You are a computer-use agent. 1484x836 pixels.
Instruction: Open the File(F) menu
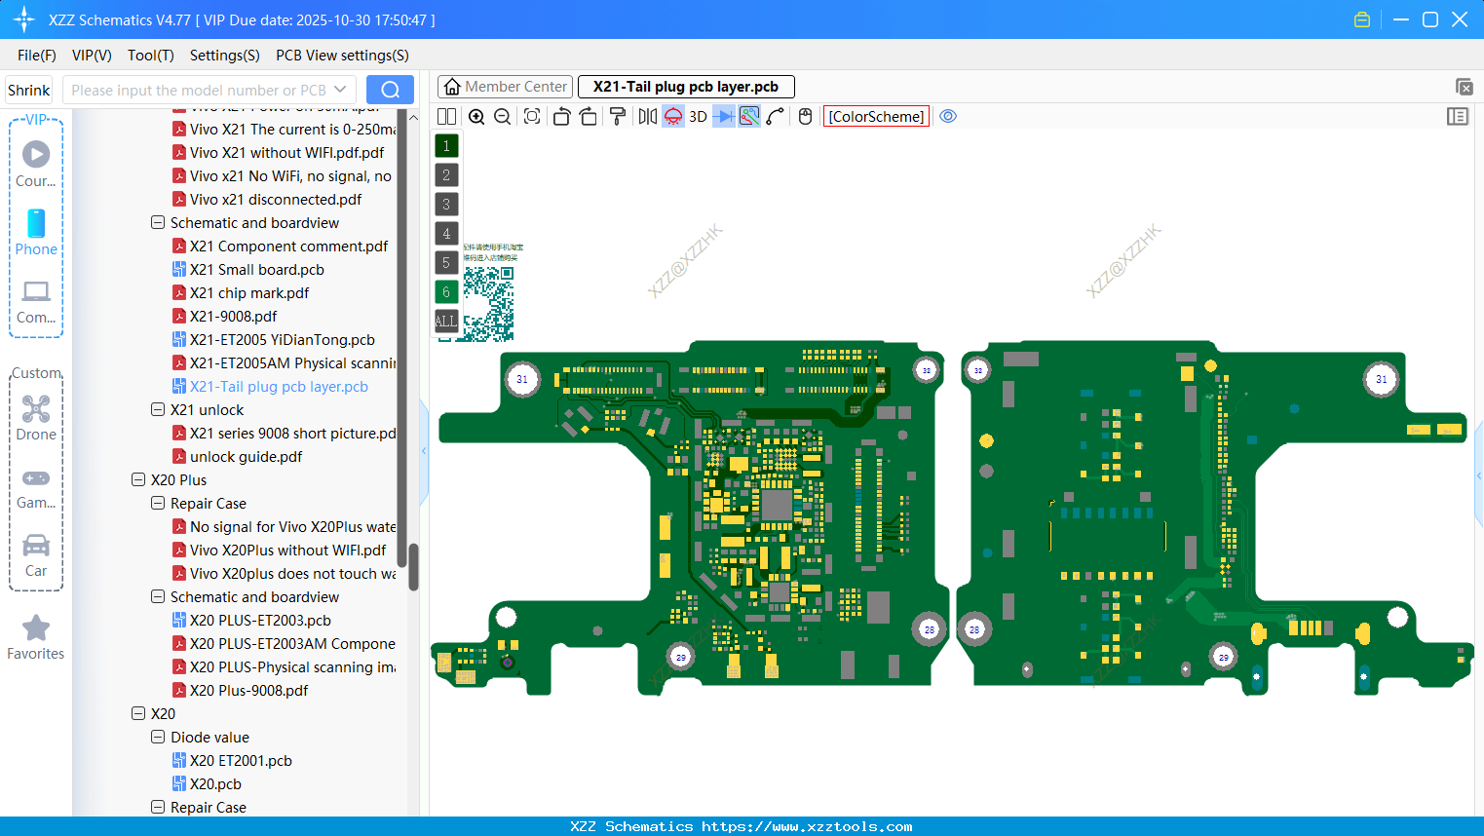37,56
